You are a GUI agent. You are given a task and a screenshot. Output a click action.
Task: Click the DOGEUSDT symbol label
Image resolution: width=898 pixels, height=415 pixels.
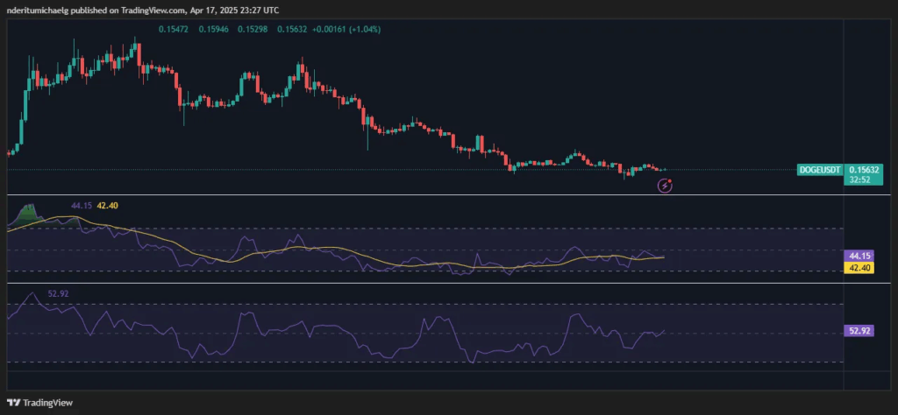tap(818, 169)
